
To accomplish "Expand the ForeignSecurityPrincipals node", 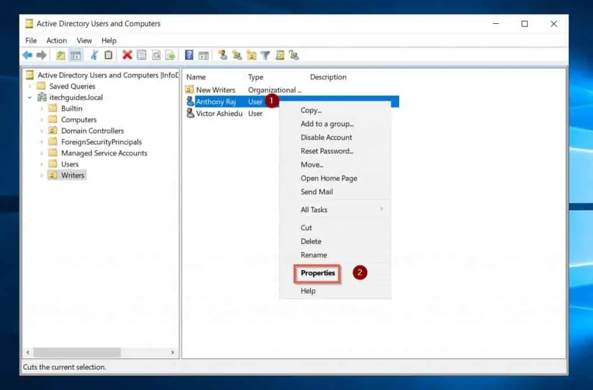I will (x=42, y=142).
